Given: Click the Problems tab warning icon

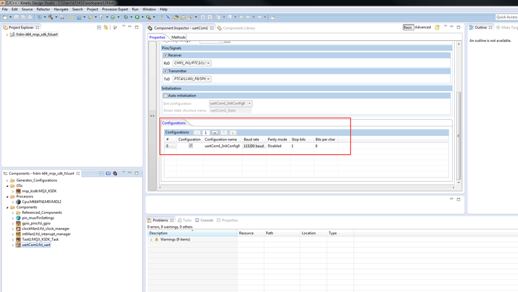Looking at the screenshot, I should pyautogui.click(x=149, y=220).
